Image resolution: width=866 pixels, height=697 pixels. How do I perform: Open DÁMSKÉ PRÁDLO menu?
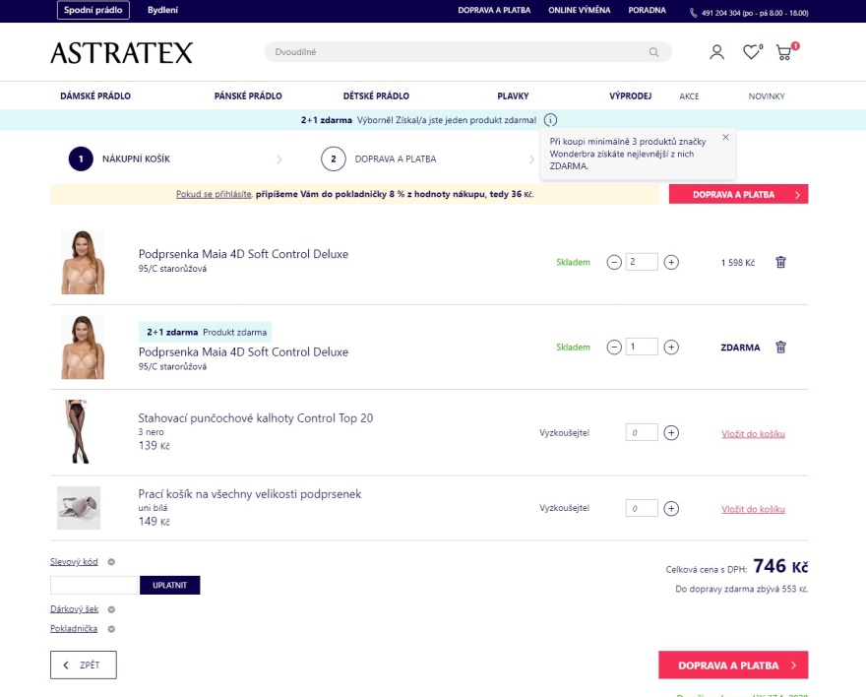point(95,96)
